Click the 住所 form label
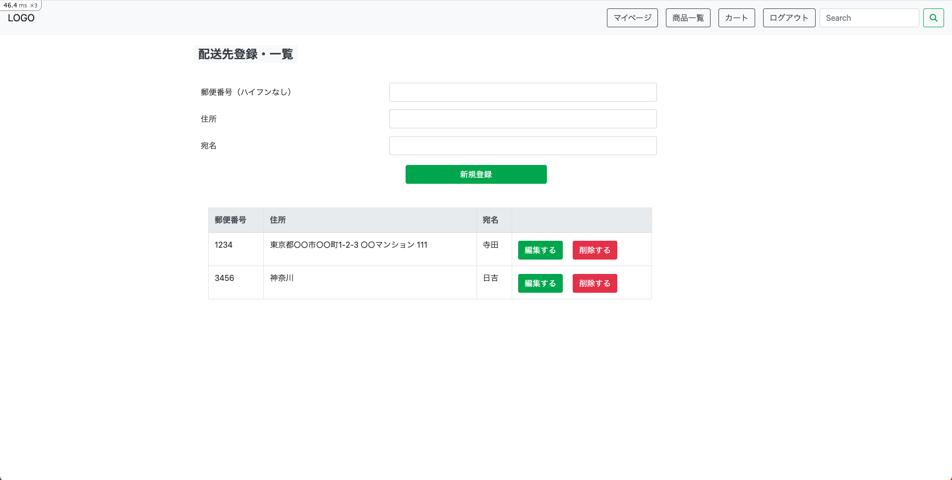The height and width of the screenshot is (480, 952). point(209,119)
